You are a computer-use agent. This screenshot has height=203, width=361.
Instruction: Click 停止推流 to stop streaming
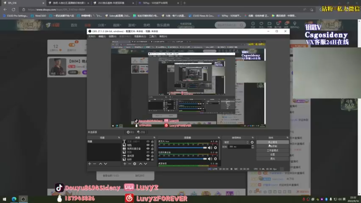tap(273, 142)
